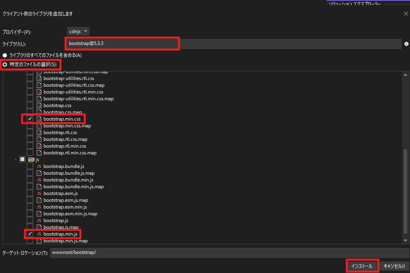Click the CSS icon of bootstrap.rtl.min.css

pyautogui.click(x=39, y=146)
